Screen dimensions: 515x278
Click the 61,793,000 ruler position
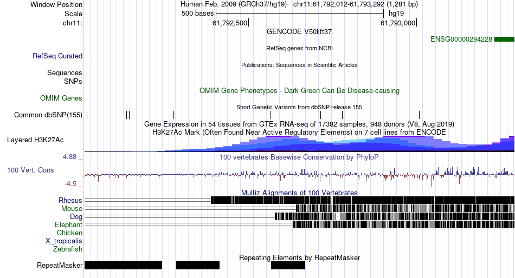(398, 23)
